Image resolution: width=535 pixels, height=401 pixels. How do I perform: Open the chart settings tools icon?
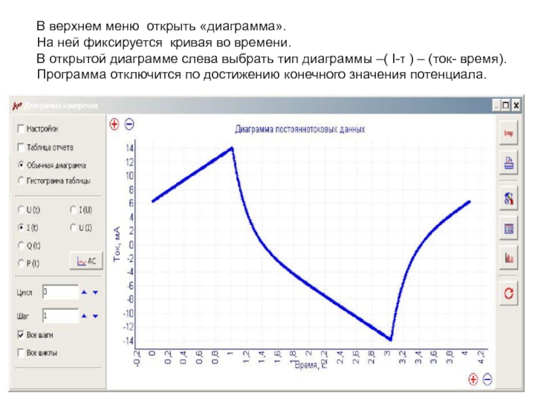pyautogui.click(x=509, y=198)
